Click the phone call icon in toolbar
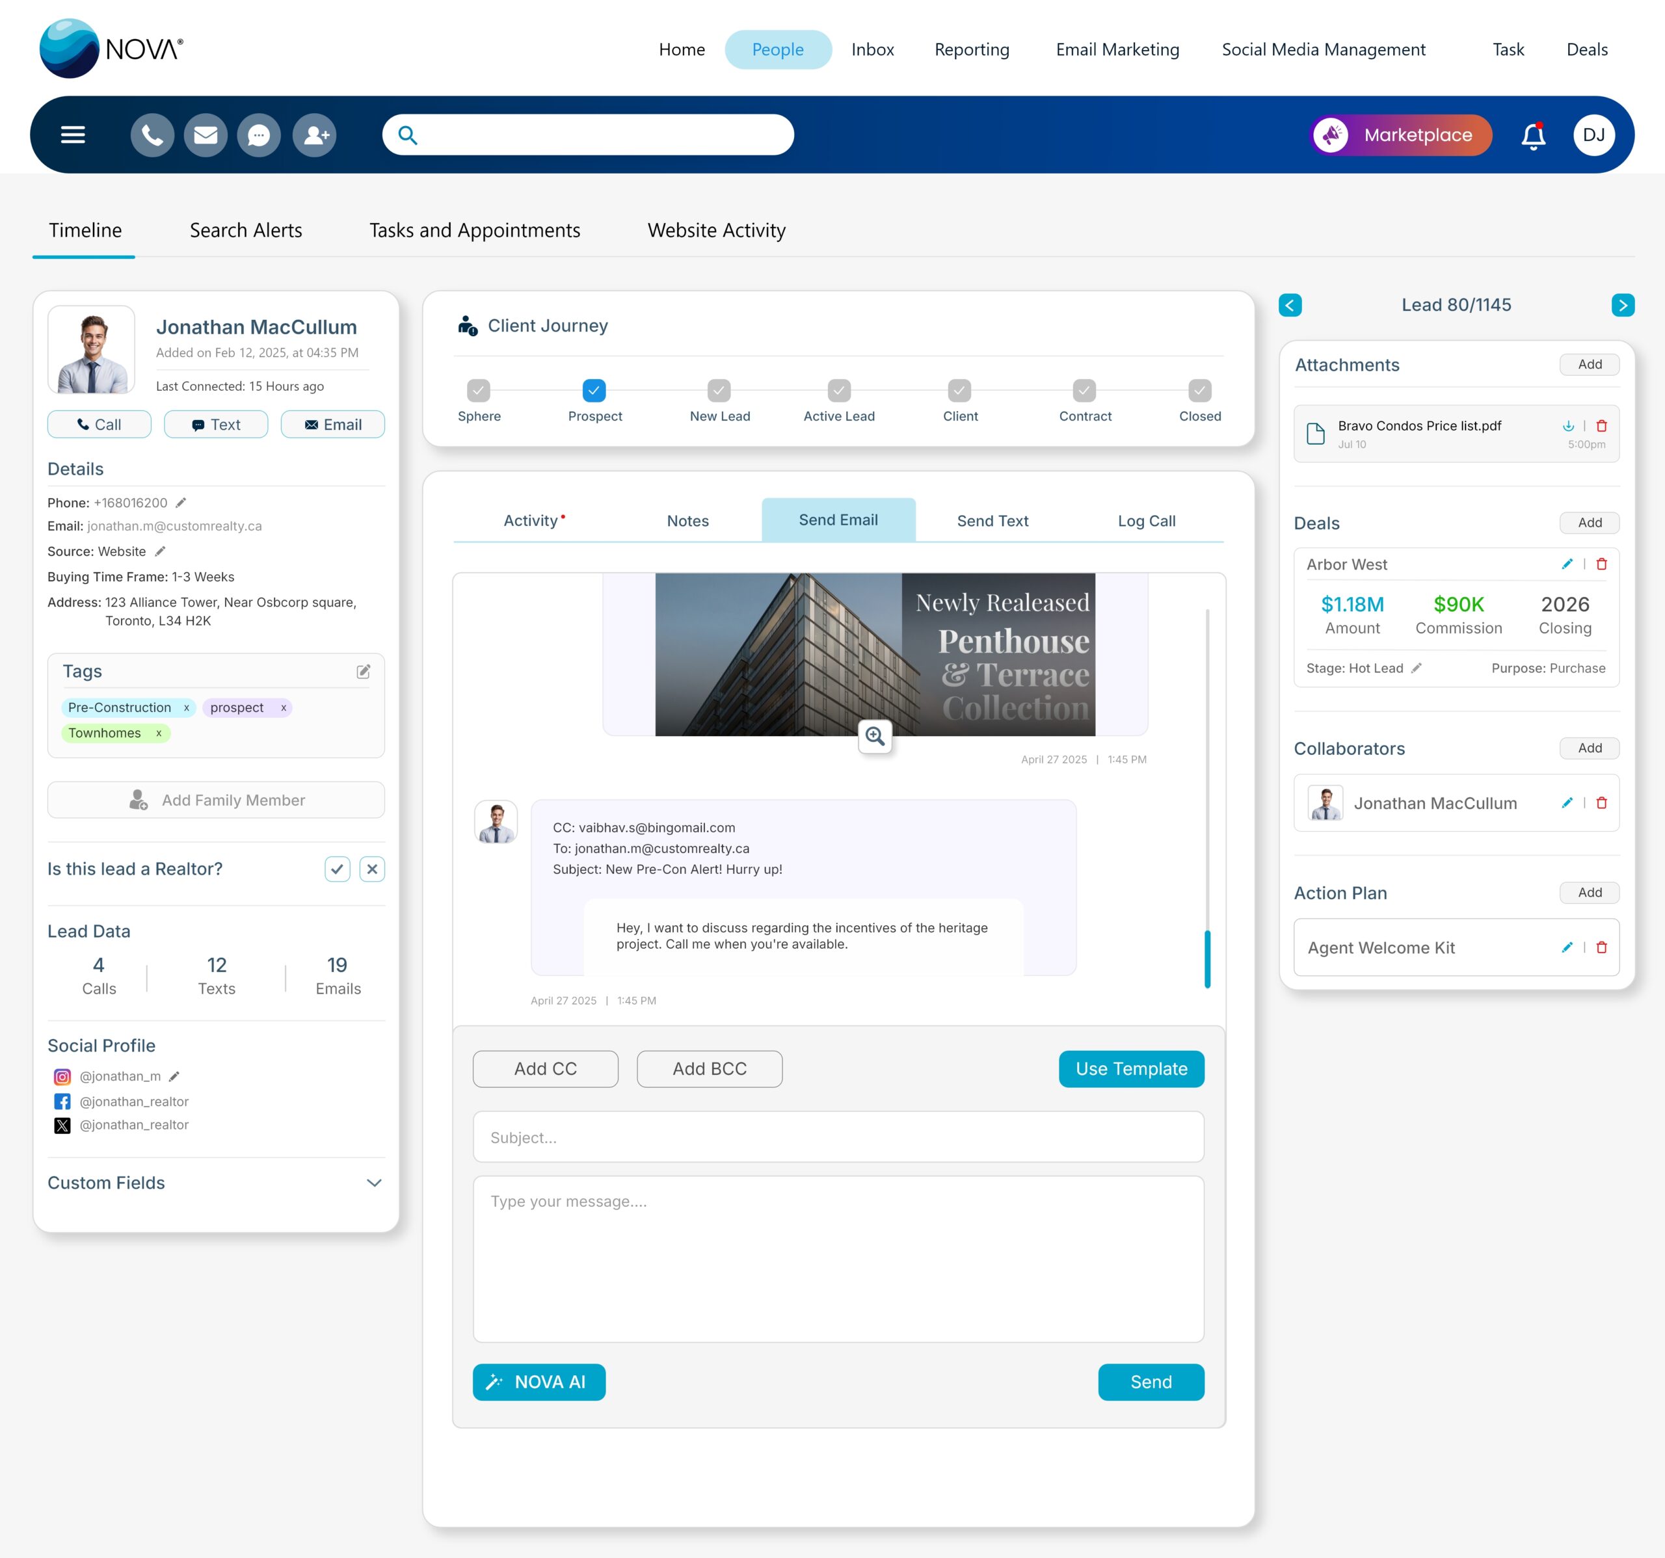Viewport: 1665px width, 1558px height. 152,135
